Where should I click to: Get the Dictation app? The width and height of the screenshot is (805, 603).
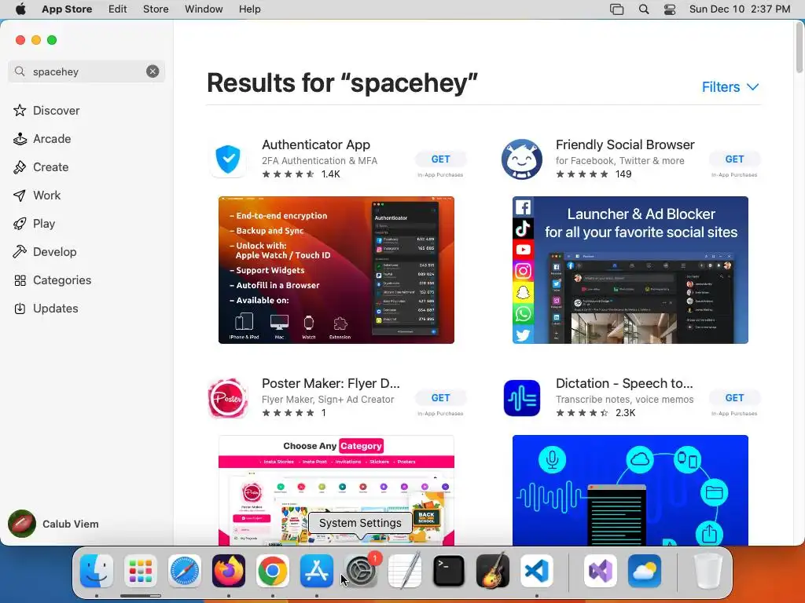[734, 397]
